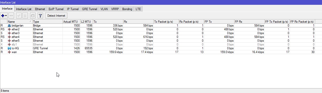
Task: Sort by the Tx column header
Action: point(108,22)
